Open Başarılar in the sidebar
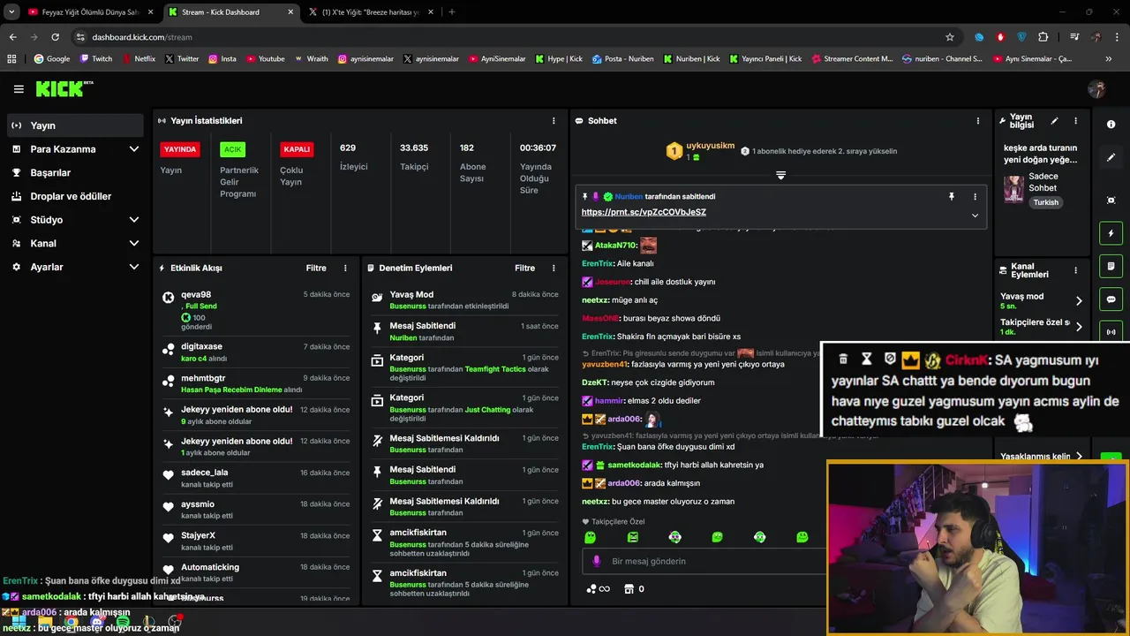 click(75, 172)
